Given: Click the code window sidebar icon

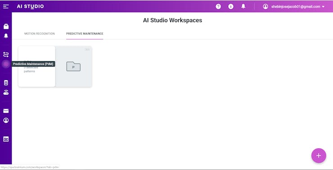Looking at the screenshot, I should tap(6, 139).
